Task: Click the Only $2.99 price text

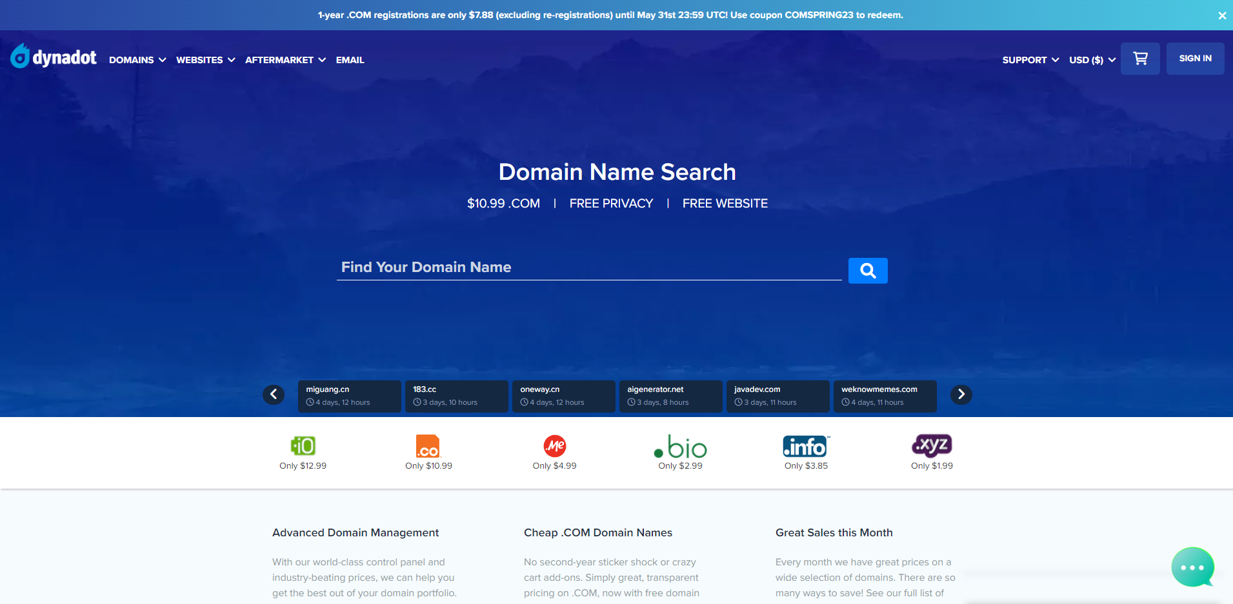Action: (x=680, y=466)
